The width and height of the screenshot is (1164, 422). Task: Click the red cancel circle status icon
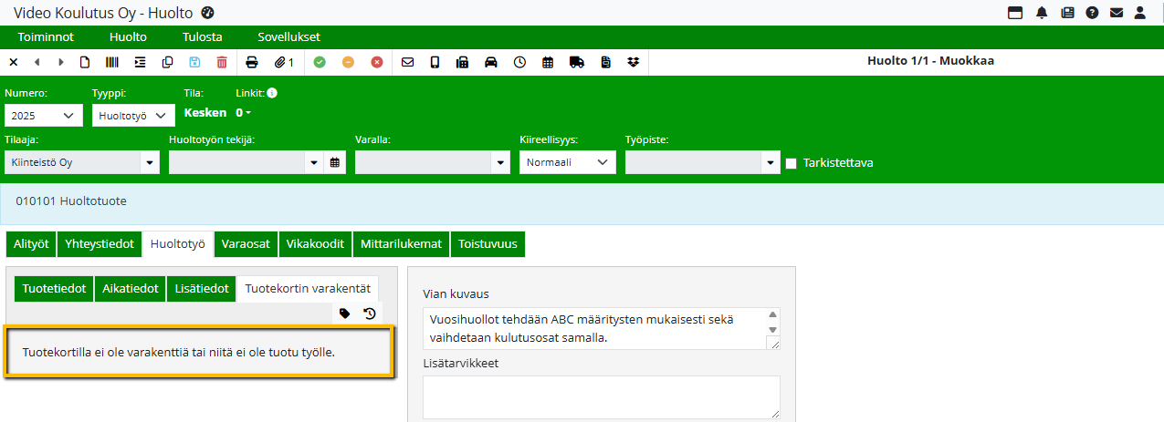coord(376,62)
